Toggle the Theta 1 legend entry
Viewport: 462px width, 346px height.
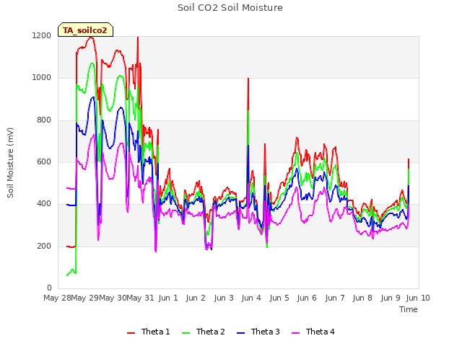click(x=148, y=332)
